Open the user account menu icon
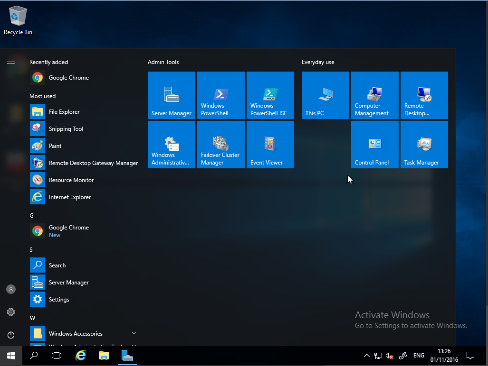 11,289
